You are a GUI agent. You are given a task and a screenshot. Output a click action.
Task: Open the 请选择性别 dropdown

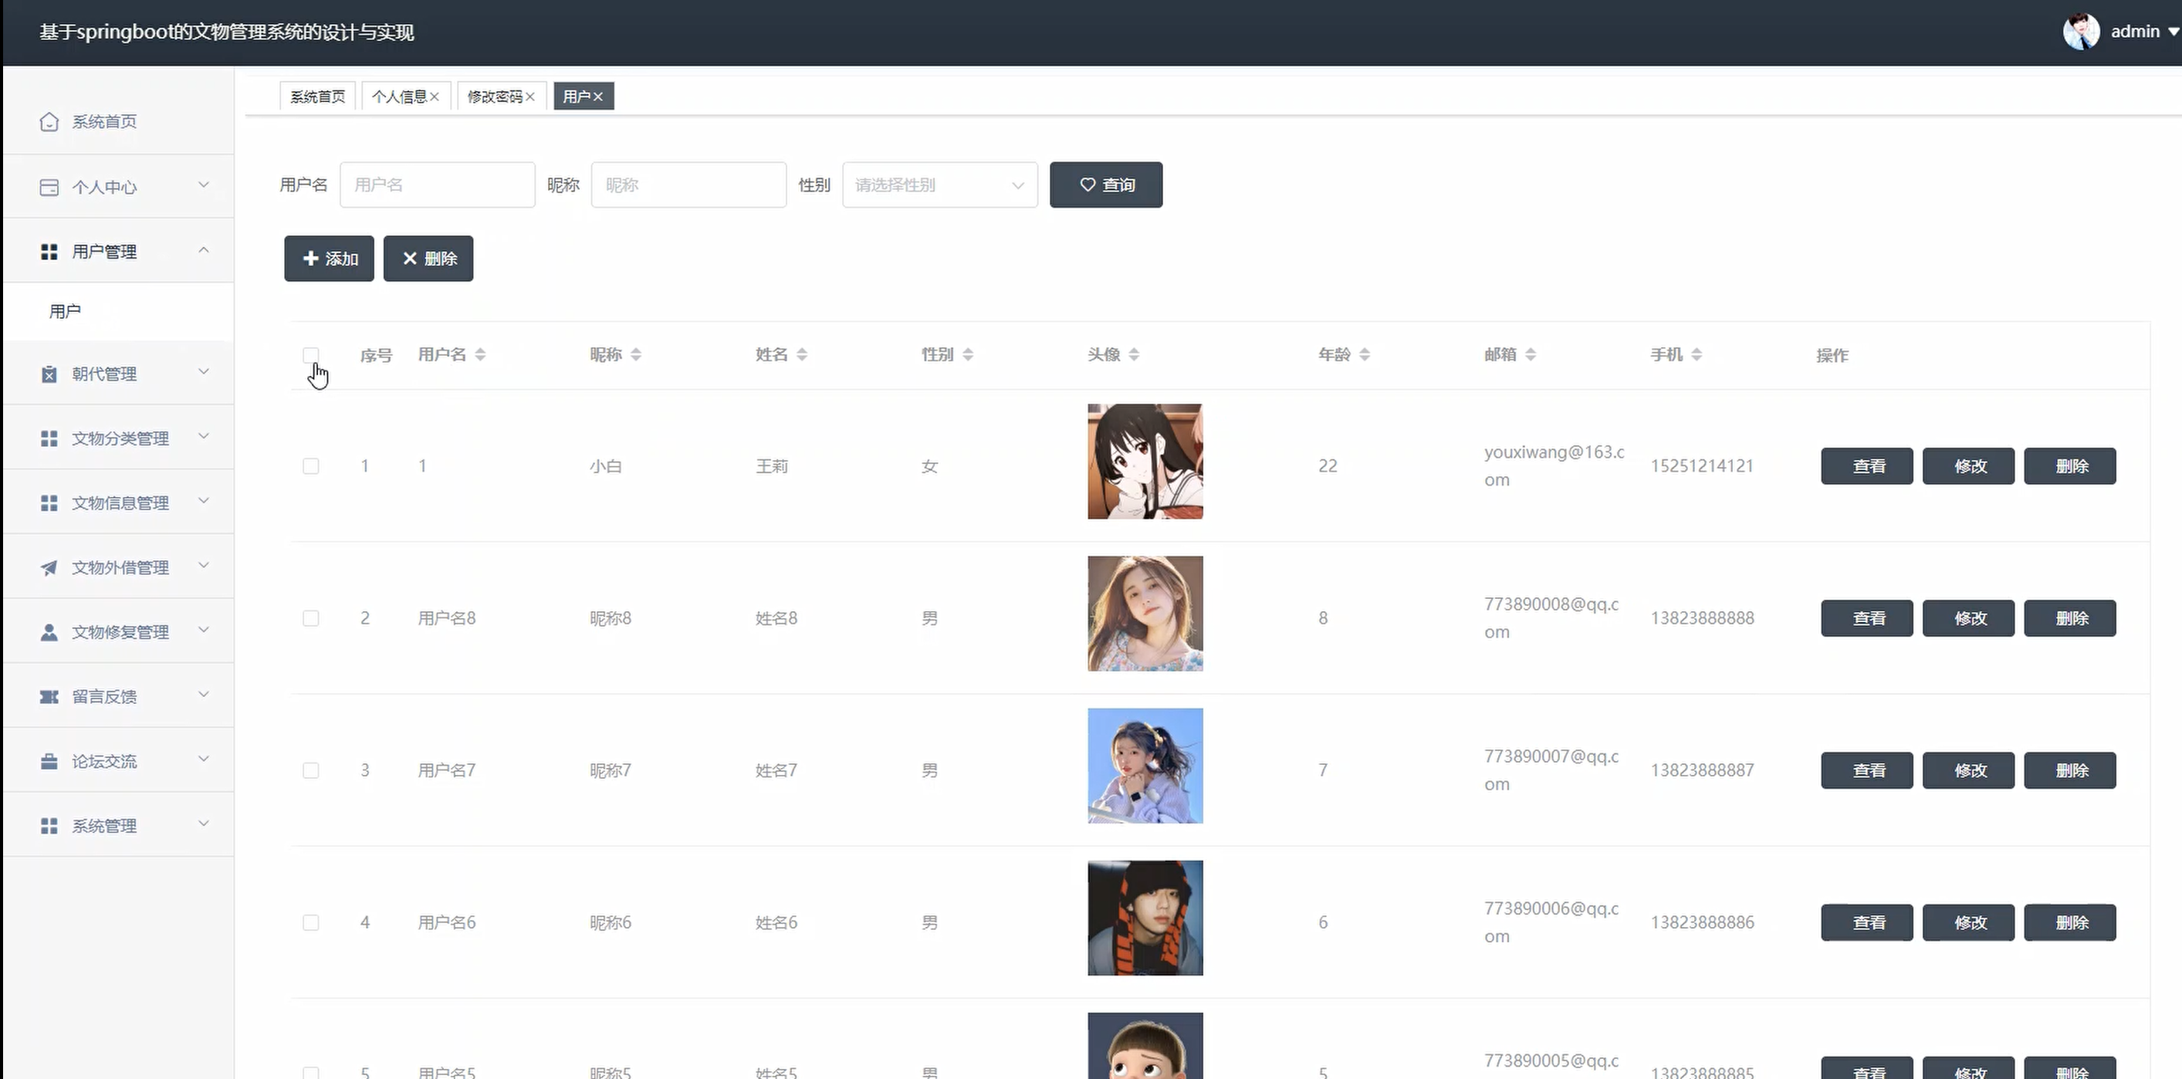[x=939, y=184]
